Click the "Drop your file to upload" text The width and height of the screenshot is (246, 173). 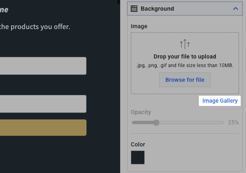(184, 56)
